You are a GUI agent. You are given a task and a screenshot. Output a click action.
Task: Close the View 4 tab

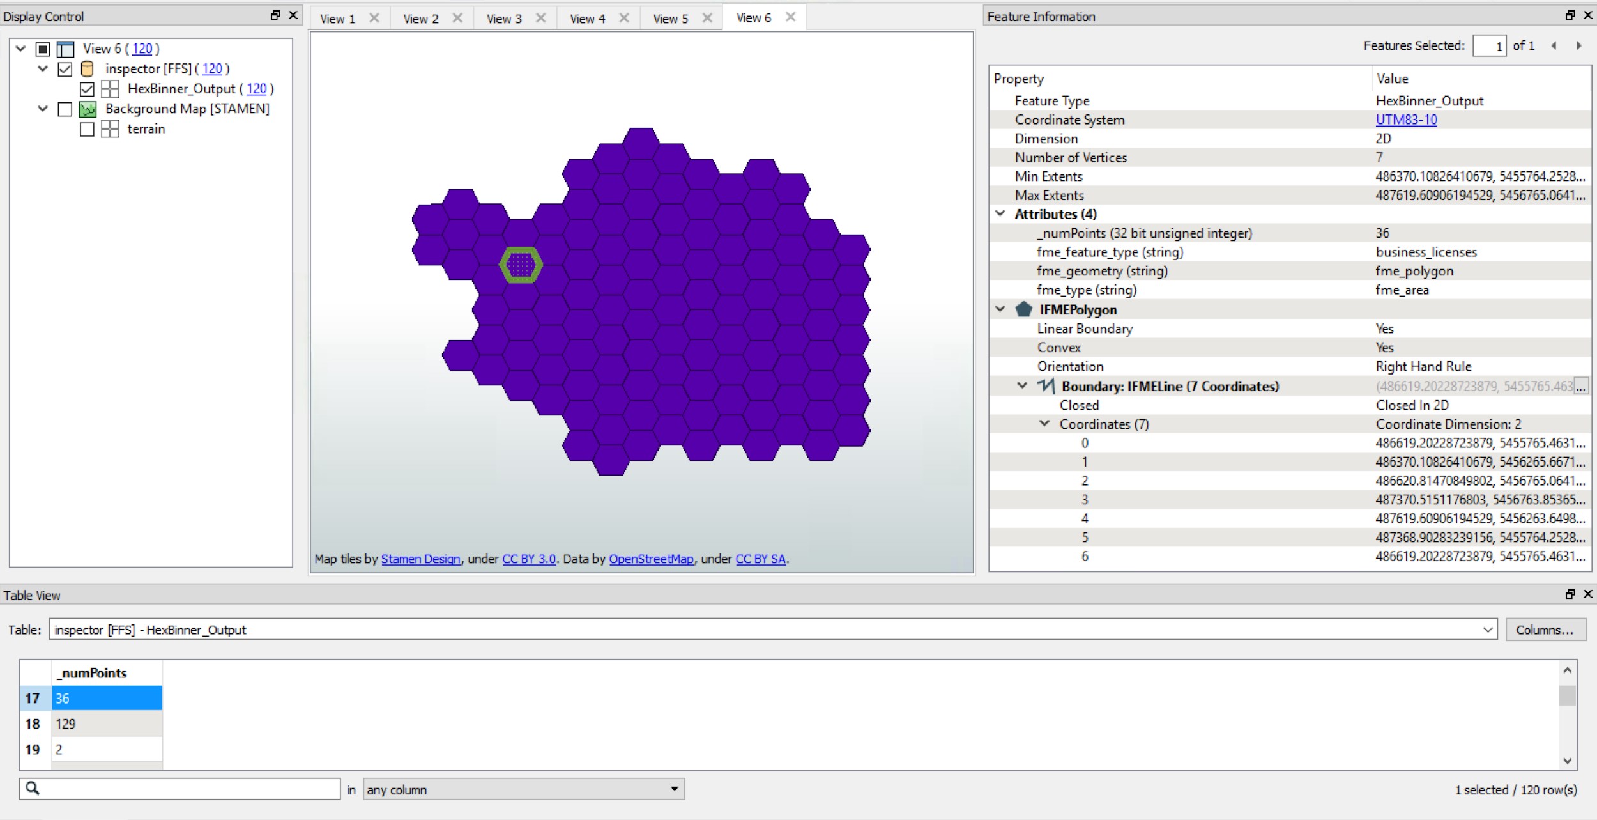(x=624, y=18)
